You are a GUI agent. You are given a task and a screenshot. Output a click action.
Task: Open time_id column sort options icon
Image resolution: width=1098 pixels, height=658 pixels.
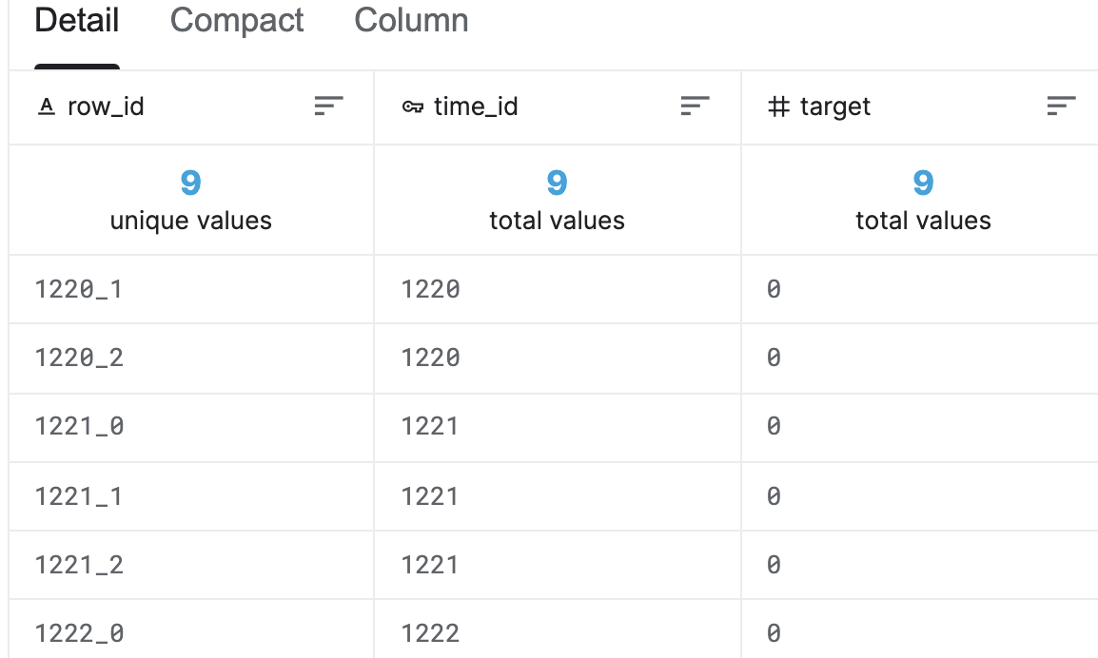[x=696, y=106]
